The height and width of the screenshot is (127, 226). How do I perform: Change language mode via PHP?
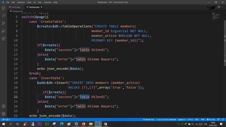click(x=203, y=120)
